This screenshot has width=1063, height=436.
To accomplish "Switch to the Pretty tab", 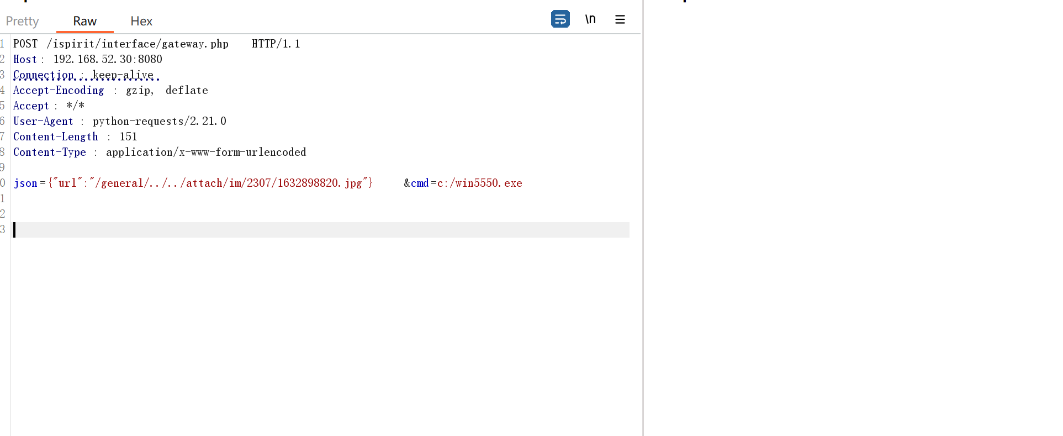I will pos(22,21).
